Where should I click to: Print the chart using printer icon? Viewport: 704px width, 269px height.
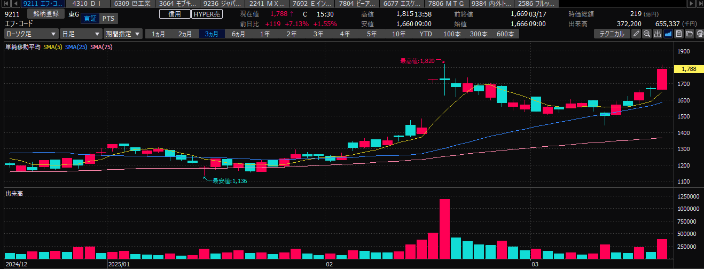[699, 34]
